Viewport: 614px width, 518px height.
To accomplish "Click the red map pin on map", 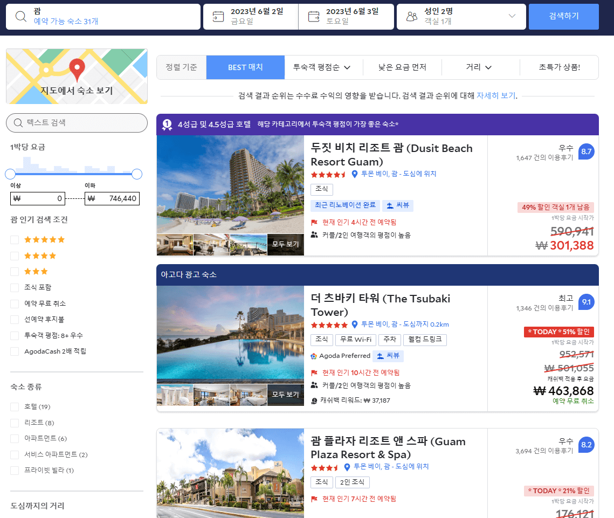I will coord(77,70).
